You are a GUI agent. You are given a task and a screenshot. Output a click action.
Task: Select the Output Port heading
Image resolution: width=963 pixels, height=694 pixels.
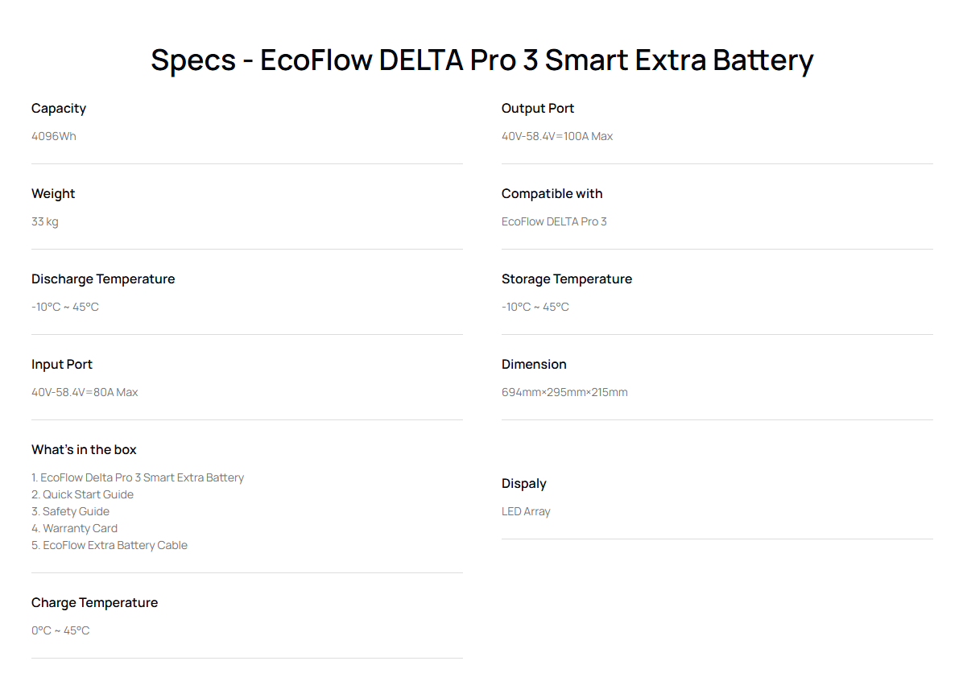click(538, 109)
